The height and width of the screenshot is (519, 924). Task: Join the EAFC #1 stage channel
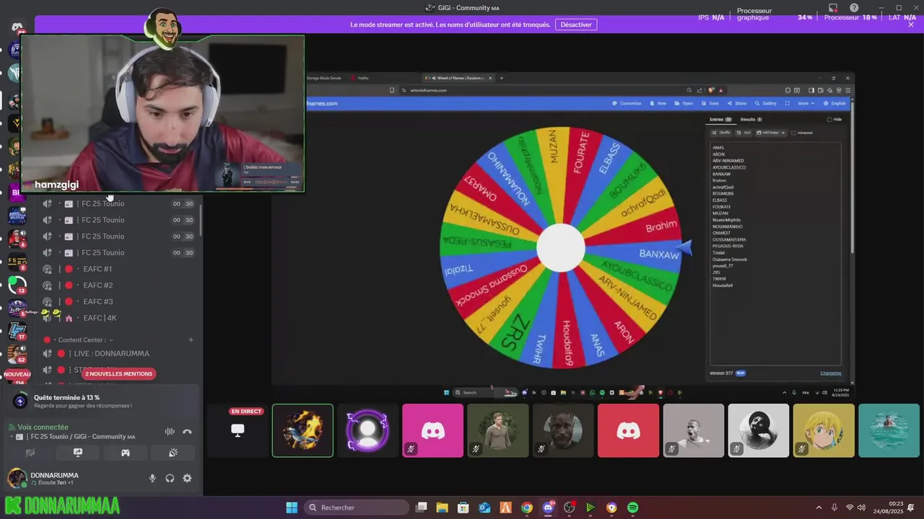(x=97, y=269)
